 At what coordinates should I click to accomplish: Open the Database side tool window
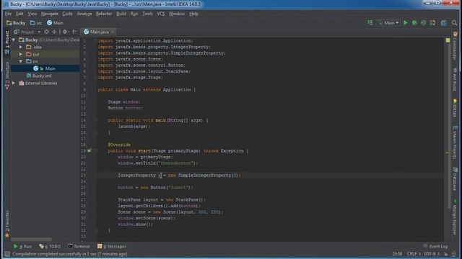pyautogui.click(x=456, y=179)
